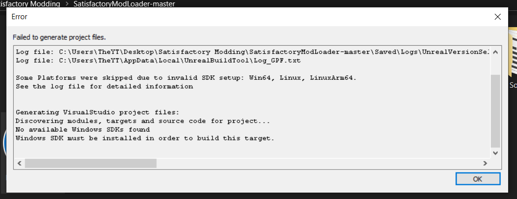Click the horizontal scrollbar left arrow
Screen dimensions: 517x199
coord(19,163)
